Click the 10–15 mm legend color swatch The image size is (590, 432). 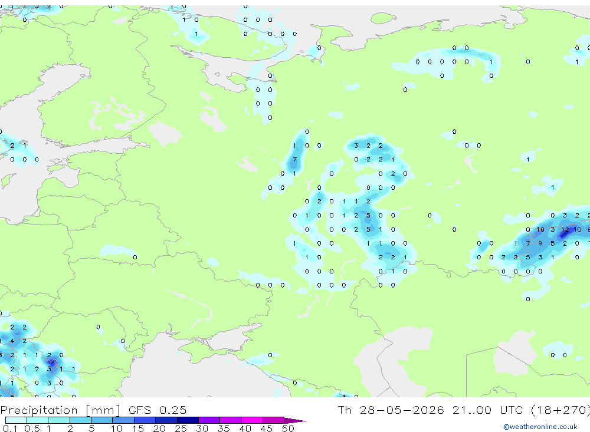pyautogui.click(x=123, y=420)
